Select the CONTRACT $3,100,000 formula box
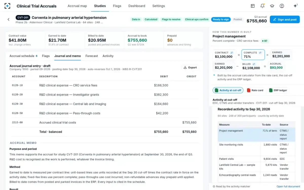Image resolution: width=304 pixels, height=190 pixels. [224, 55]
